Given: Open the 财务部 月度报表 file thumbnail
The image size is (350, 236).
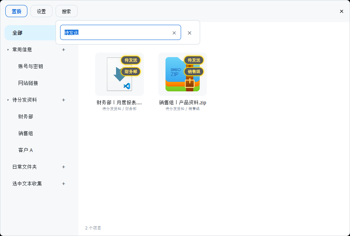Looking at the screenshot, I should tap(119, 74).
